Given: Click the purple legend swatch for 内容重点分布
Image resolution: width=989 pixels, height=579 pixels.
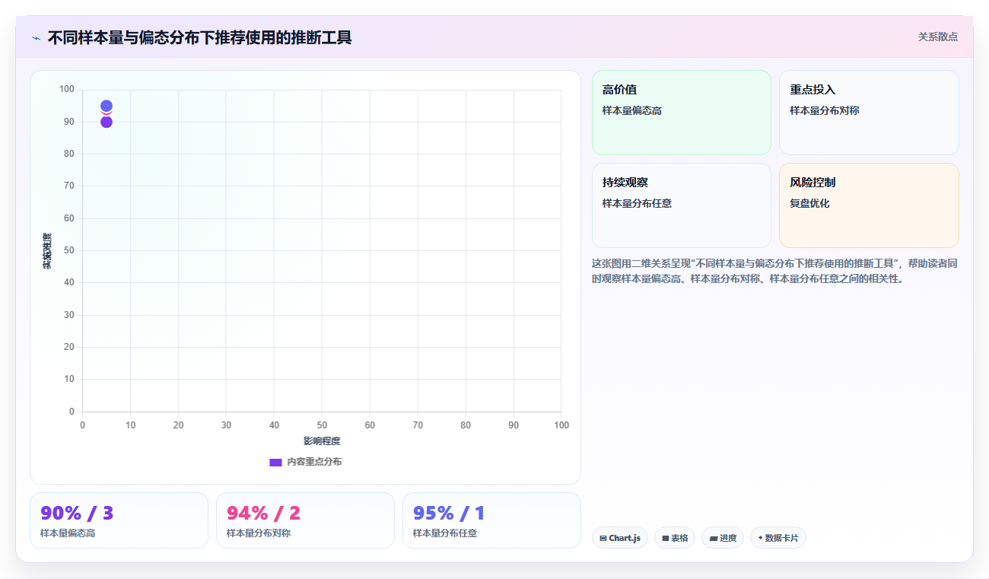Looking at the screenshot, I should pyautogui.click(x=276, y=462).
